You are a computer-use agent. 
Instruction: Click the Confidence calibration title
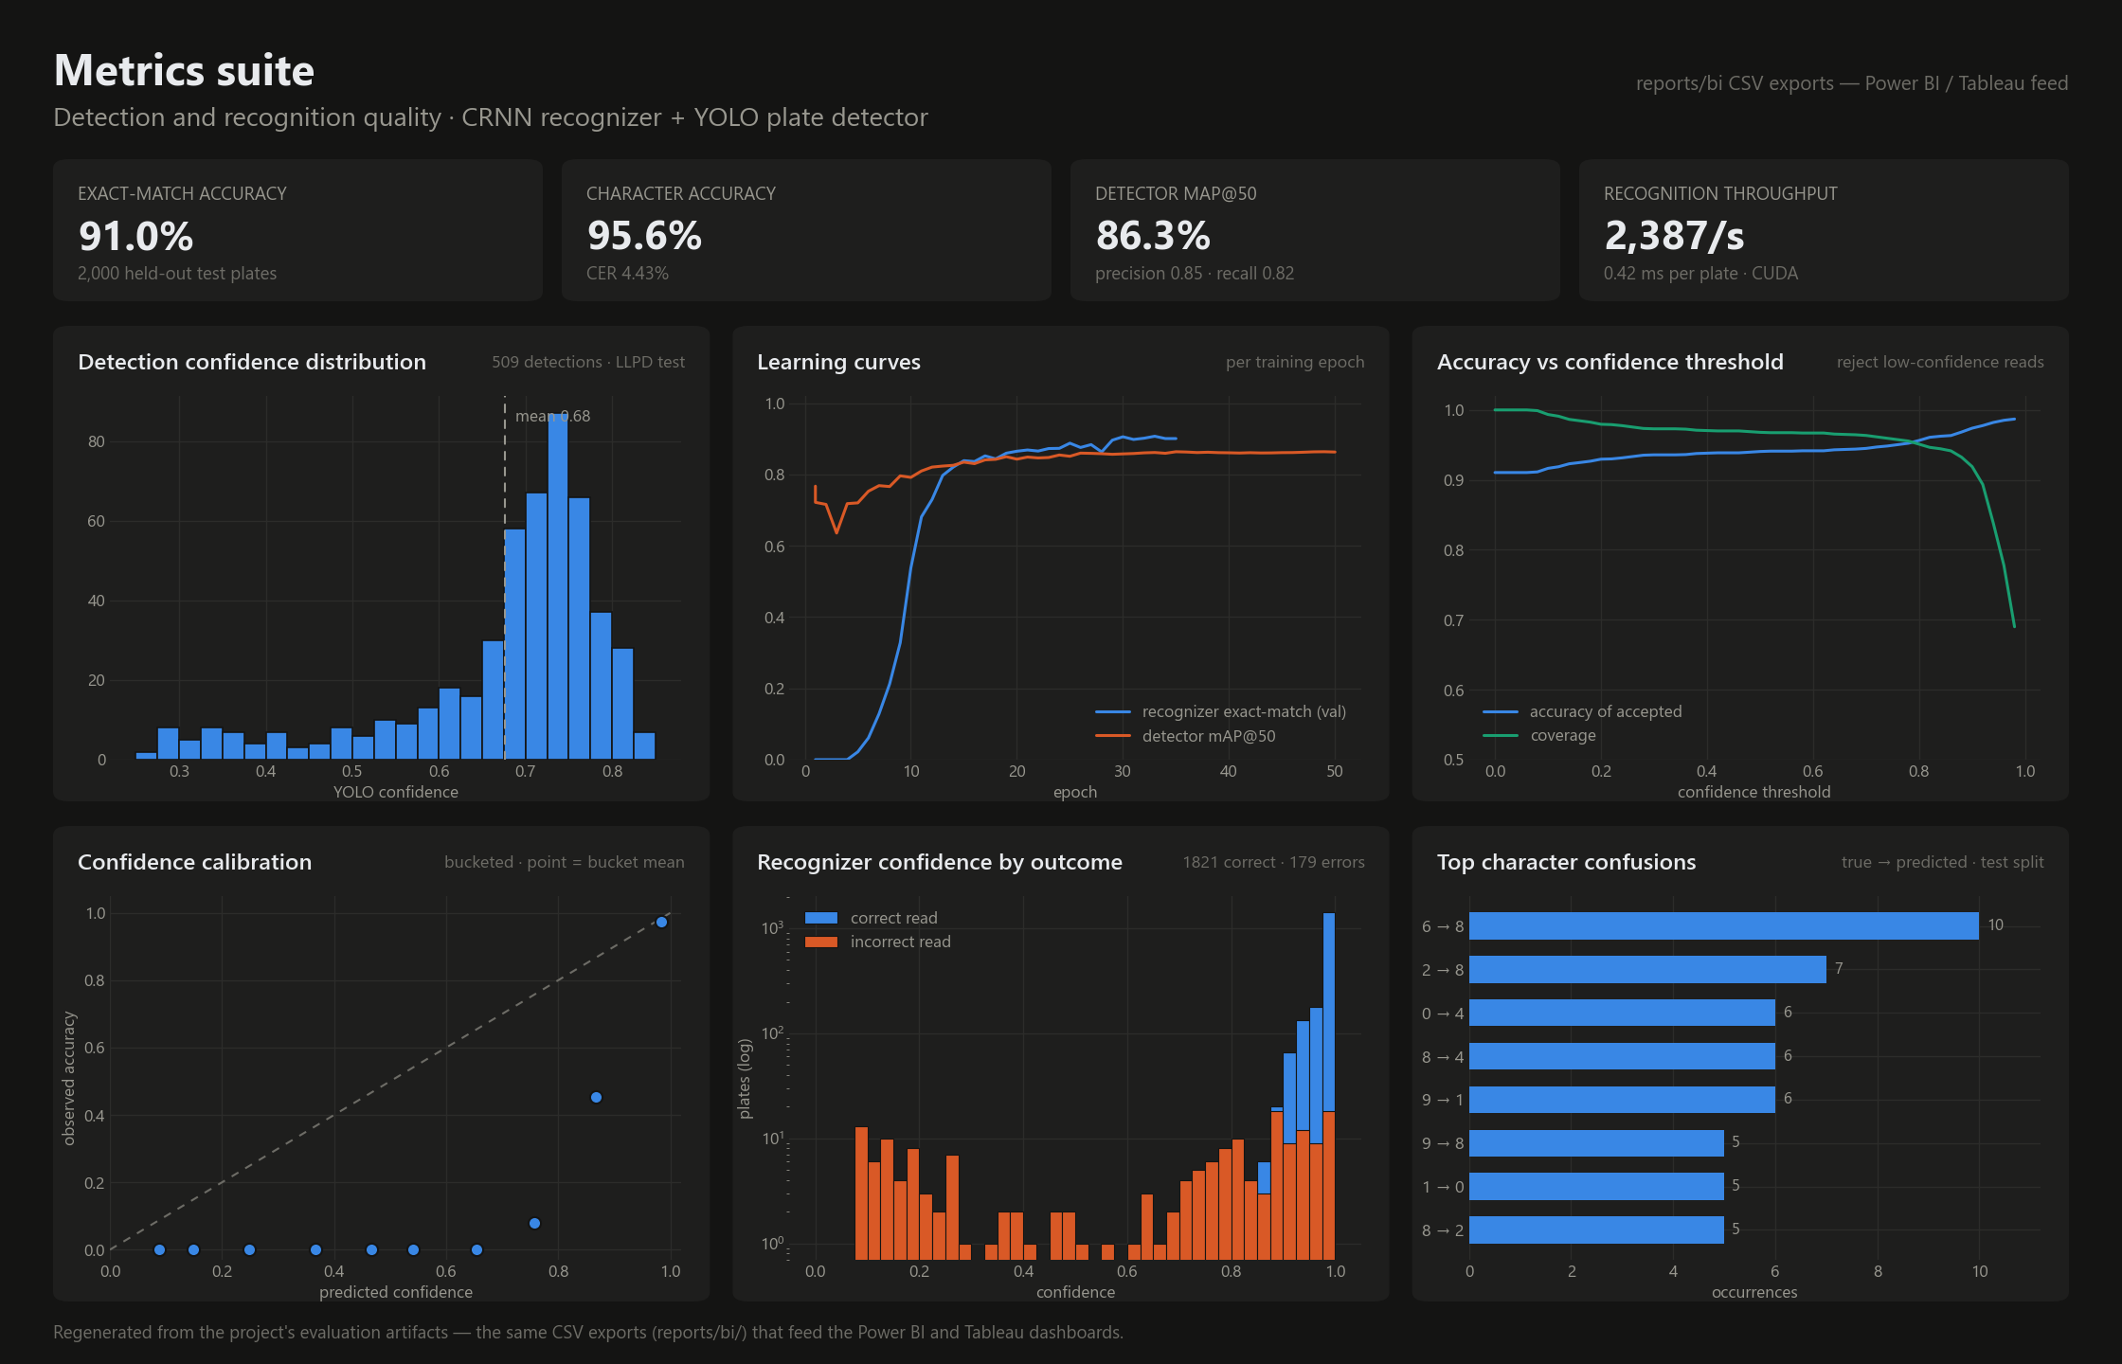pos(194,862)
